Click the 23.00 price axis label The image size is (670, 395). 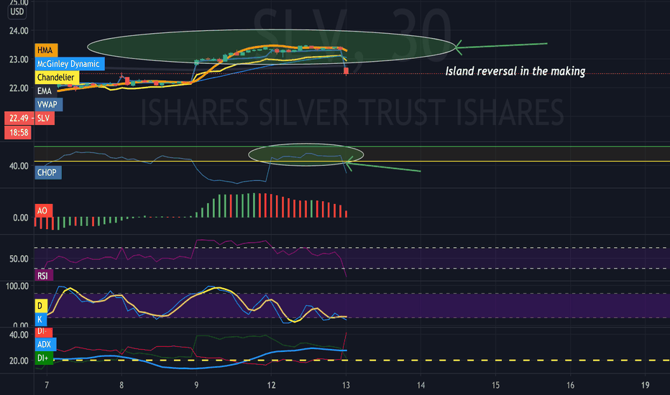19,60
